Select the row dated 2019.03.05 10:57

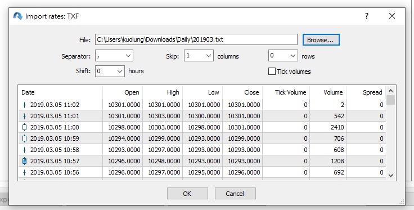[202, 161]
